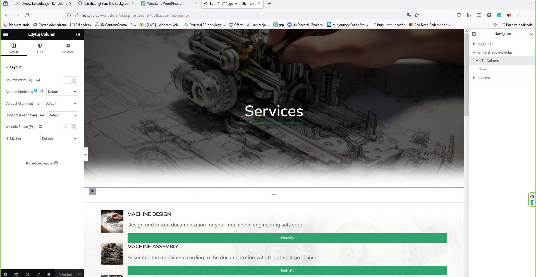Viewport: 536px width, 277px height.
Task: Open the Column Stretching dropdown
Action: 62,92
